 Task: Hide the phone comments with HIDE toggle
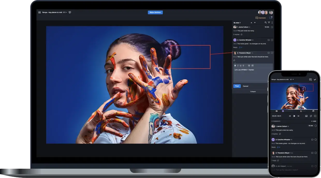[313, 121]
